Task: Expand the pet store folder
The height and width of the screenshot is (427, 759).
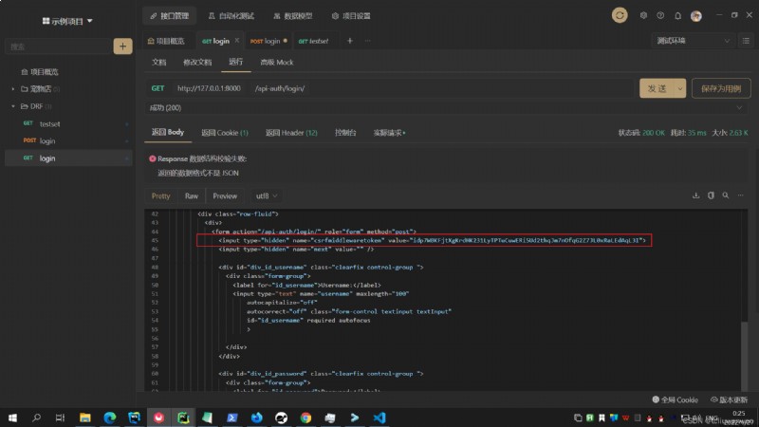Action: [13, 89]
